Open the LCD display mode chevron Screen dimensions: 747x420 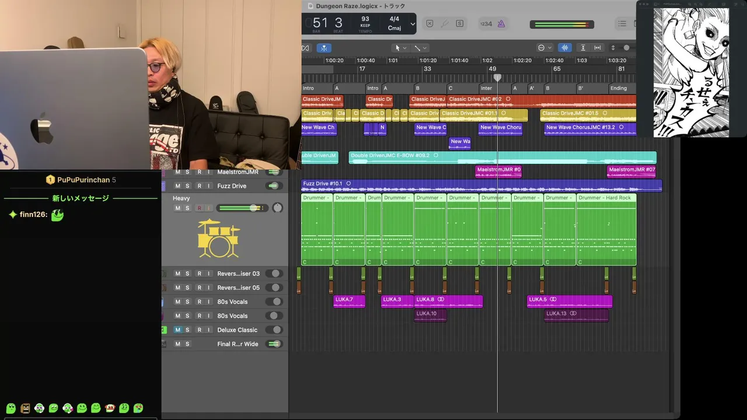(x=413, y=24)
